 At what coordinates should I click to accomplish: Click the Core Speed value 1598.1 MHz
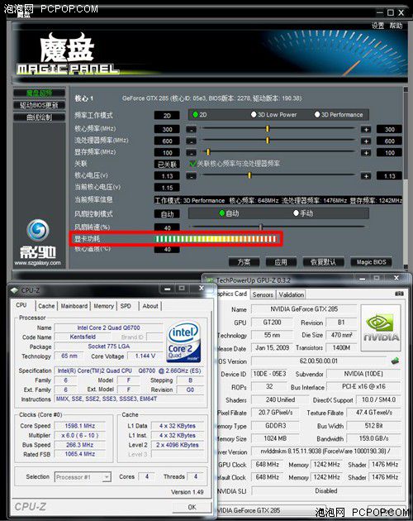79,426
